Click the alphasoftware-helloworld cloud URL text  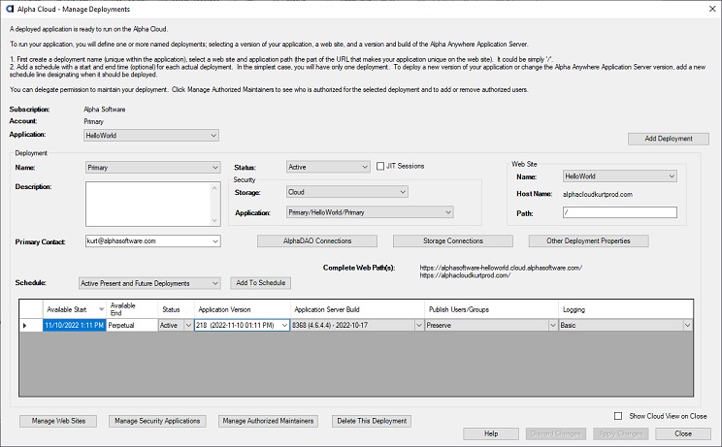501,268
